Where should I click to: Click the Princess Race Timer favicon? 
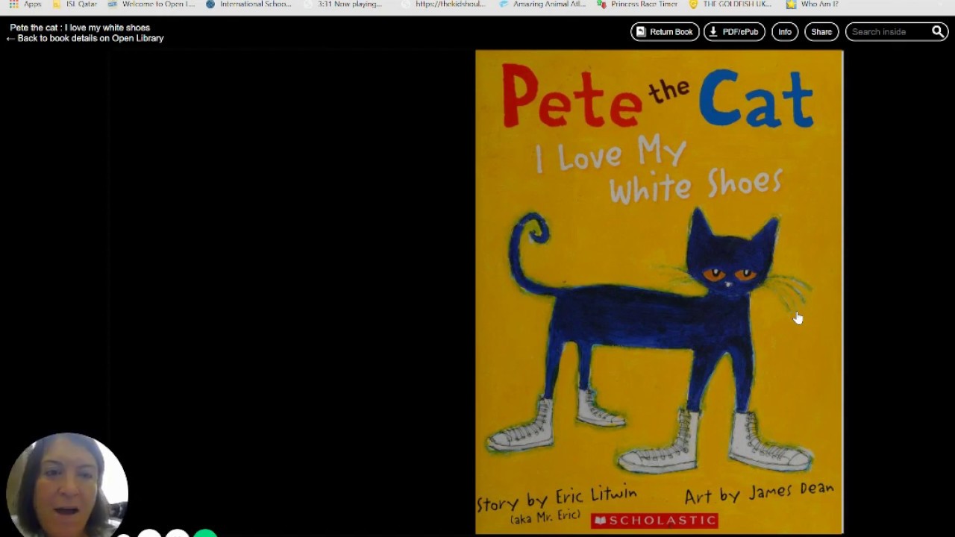[601, 4]
